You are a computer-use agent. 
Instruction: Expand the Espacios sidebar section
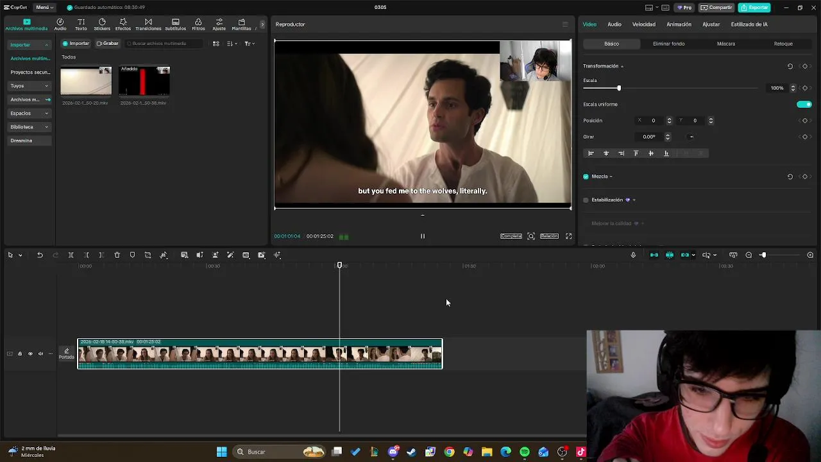tap(30, 114)
